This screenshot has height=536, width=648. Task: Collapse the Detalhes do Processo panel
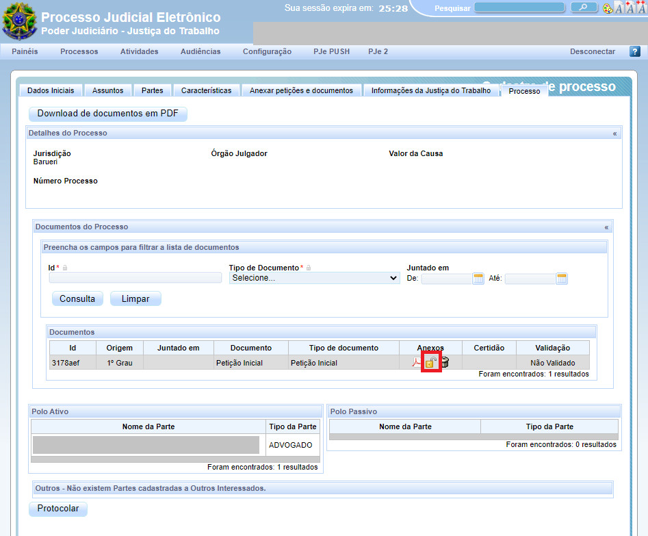[614, 133]
